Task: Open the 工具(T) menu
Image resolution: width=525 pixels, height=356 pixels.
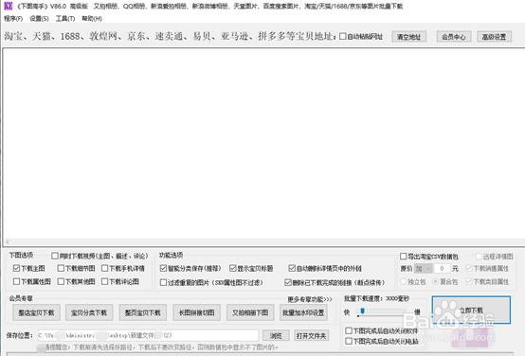Action: point(65,18)
